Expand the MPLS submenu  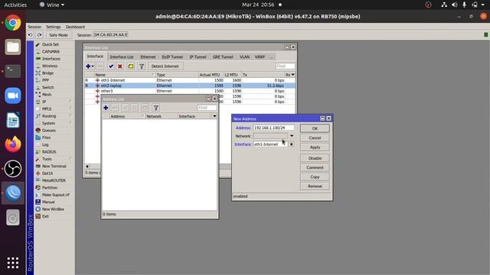pyautogui.click(x=47, y=109)
